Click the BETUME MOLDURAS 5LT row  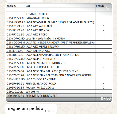pos(59,96)
